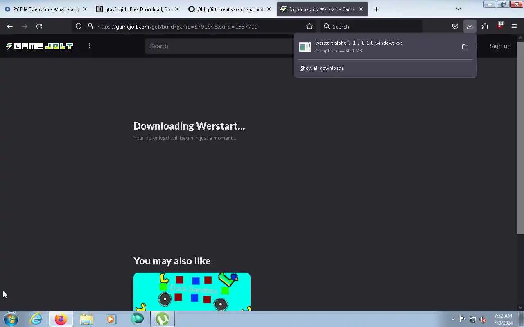Go back to the previous page
Image resolution: width=524 pixels, height=327 pixels.
[x=10, y=27]
